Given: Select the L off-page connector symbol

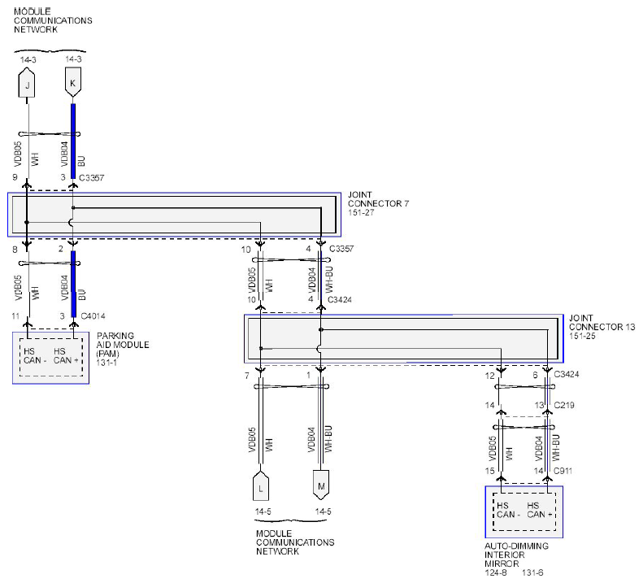Looking at the screenshot, I should 260,486.
